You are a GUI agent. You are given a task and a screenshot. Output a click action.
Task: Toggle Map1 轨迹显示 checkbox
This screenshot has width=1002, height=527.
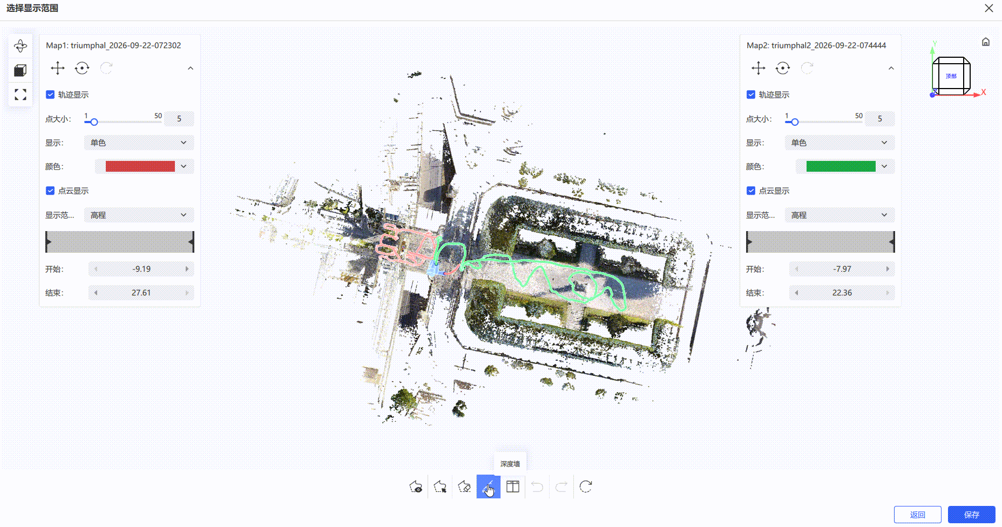coord(50,94)
